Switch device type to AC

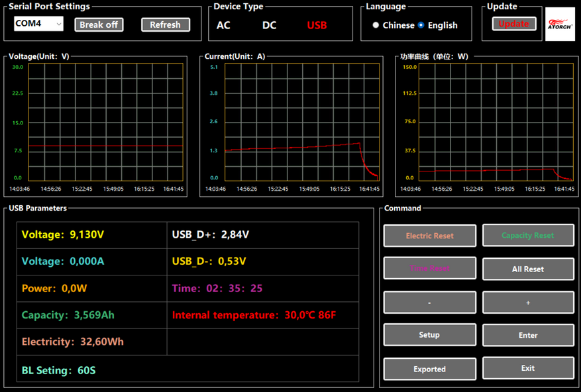224,25
